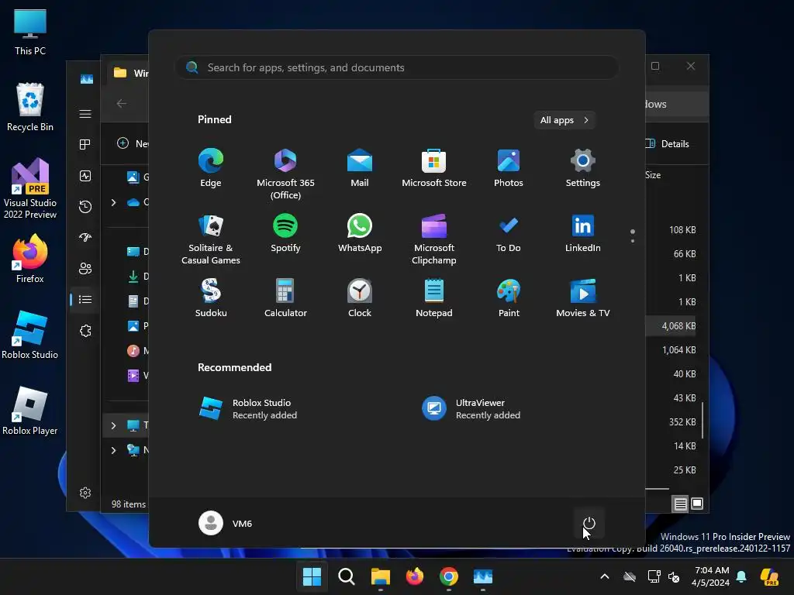Image resolution: width=794 pixels, height=595 pixels.
Task: Open the Mail app
Action: (x=360, y=168)
